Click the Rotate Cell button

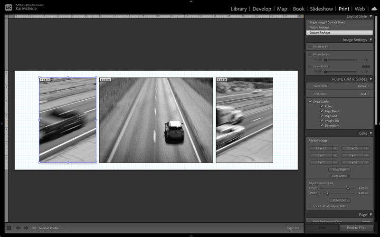point(339,200)
